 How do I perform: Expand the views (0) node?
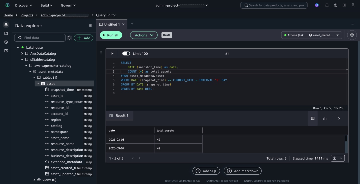[34, 180]
